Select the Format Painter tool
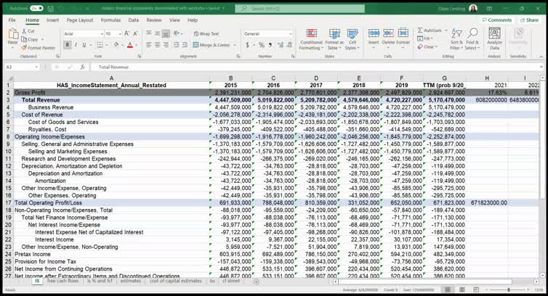This screenshot has width=548, height=296. [x=38, y=48]
